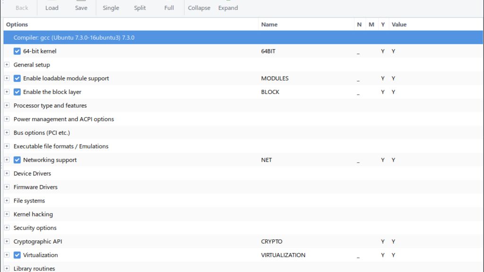Toggle the Virtualization checkbox
The image size is (484, 272).
(x=17, y=255)
